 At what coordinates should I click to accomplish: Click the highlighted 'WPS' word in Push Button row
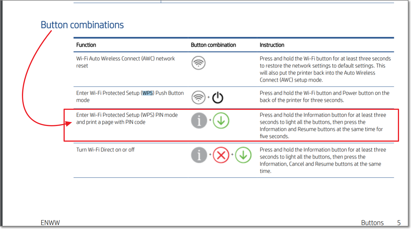point(148,93)
